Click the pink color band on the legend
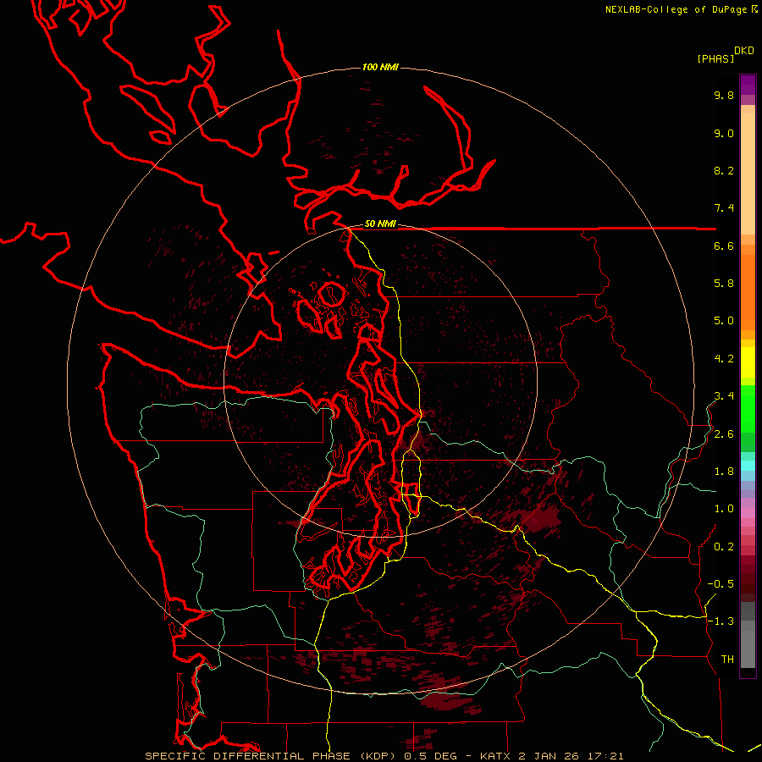The image size is (762, 762). (x=748, y=513)
